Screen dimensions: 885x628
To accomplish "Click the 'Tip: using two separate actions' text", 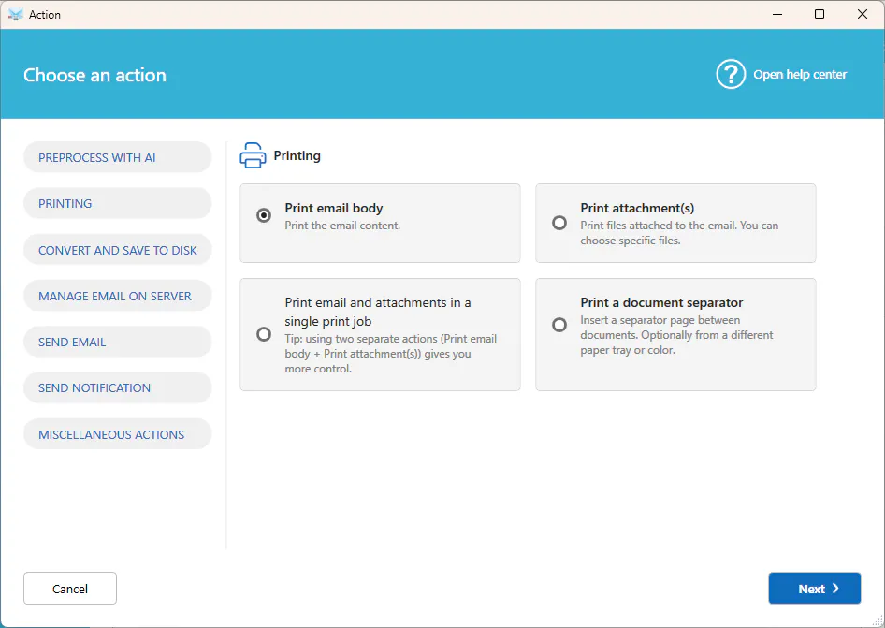I will tap(390, 354).
